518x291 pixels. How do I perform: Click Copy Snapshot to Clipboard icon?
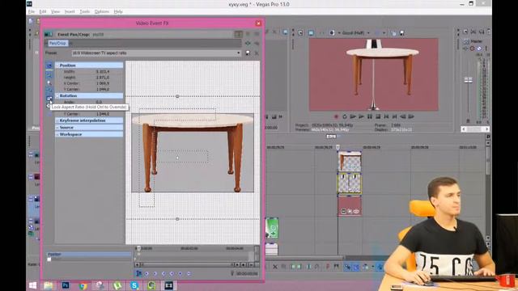click(x=393, y=33)
